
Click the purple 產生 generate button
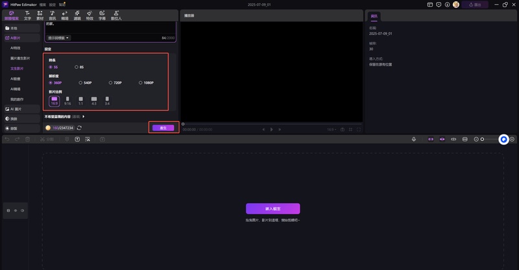click(x=163, y=128)
